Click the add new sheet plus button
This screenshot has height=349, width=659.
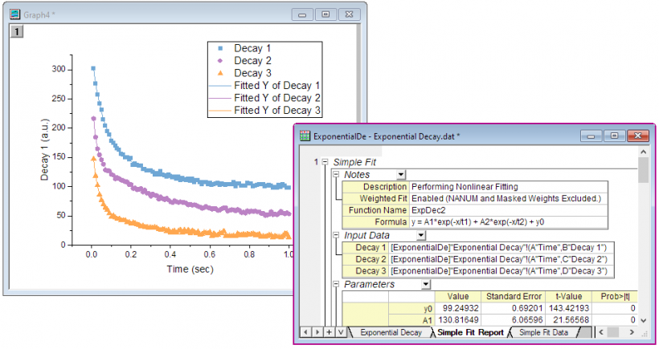coord(328,331)
